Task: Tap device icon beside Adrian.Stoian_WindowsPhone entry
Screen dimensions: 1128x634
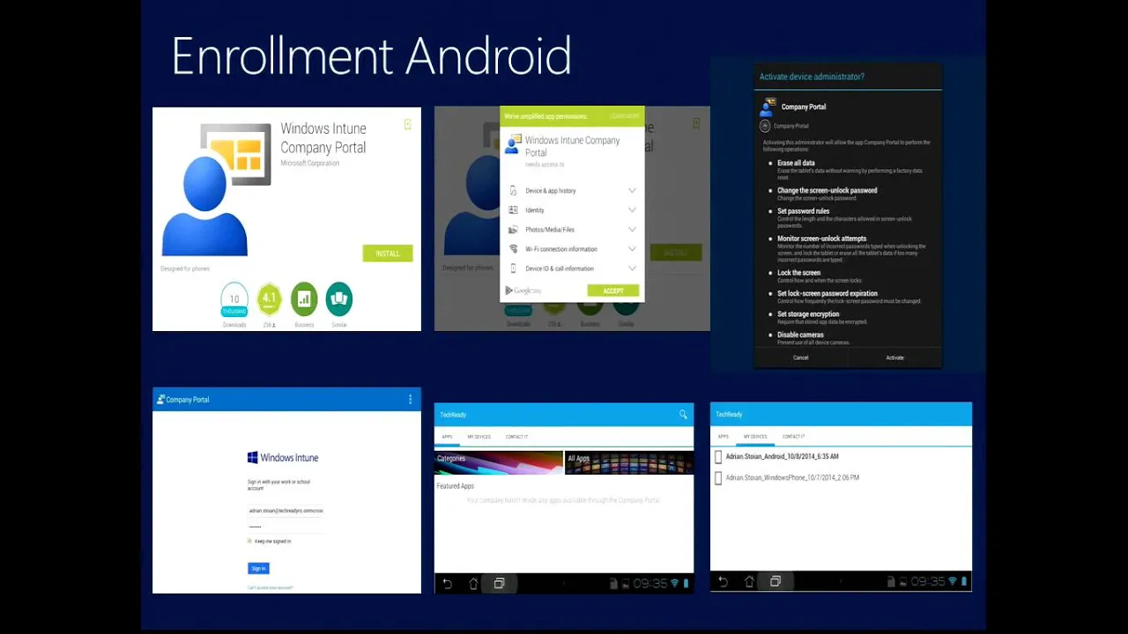Action: tap(718, 478)
